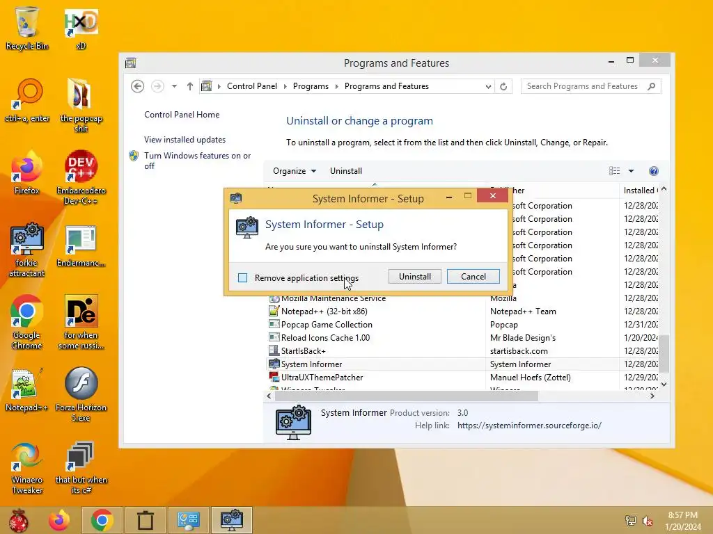Image resolution: width=713 pixels, height=534 pixels.
Task: Click the vertical scrollbar in program list
Action: 664,354
